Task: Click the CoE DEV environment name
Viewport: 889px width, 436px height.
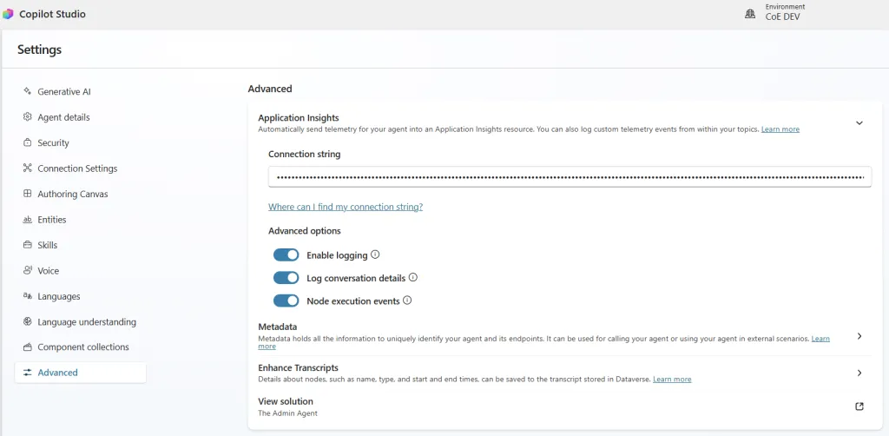Action: (x=782, y=17)
